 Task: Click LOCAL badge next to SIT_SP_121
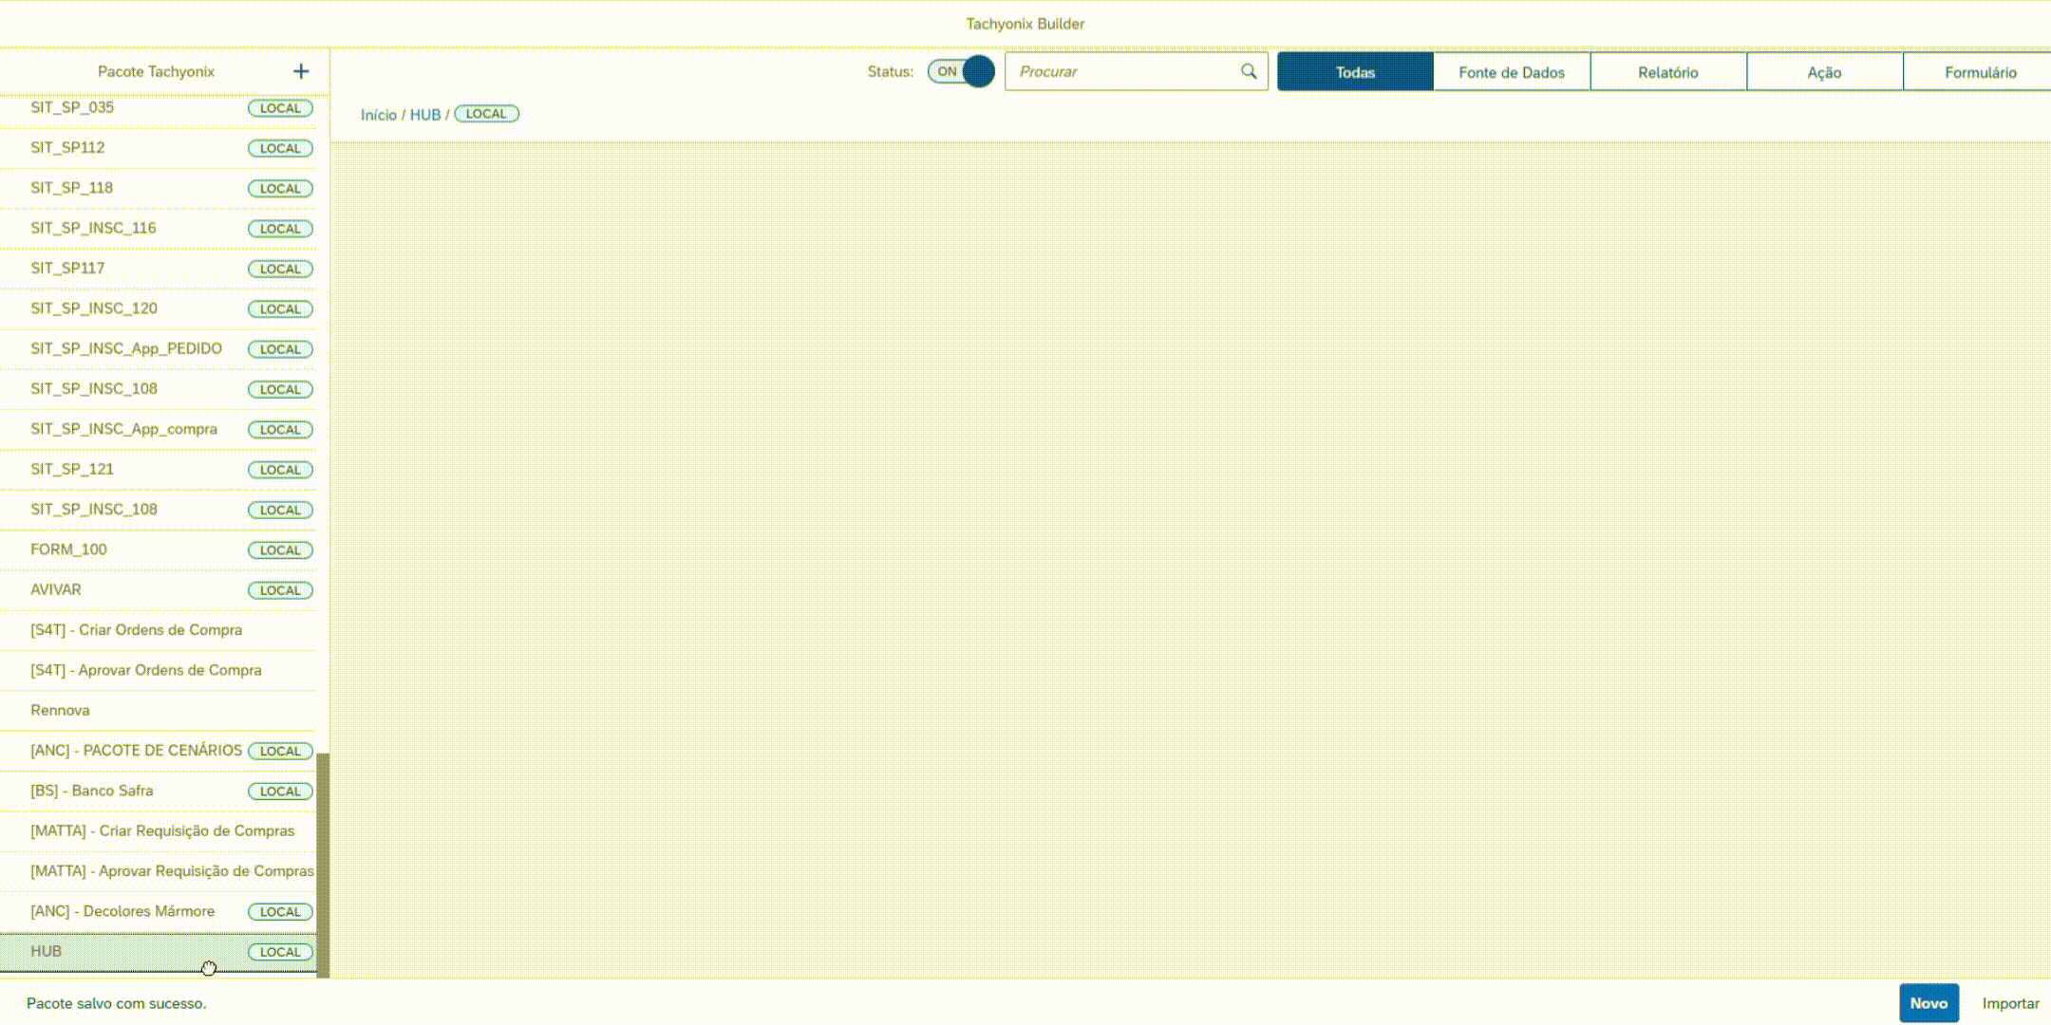point(280,470)
